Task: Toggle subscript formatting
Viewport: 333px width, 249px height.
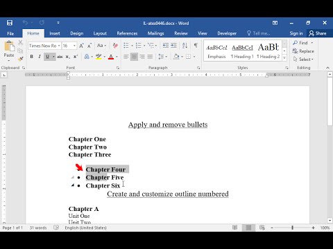Action: (67, 57)
